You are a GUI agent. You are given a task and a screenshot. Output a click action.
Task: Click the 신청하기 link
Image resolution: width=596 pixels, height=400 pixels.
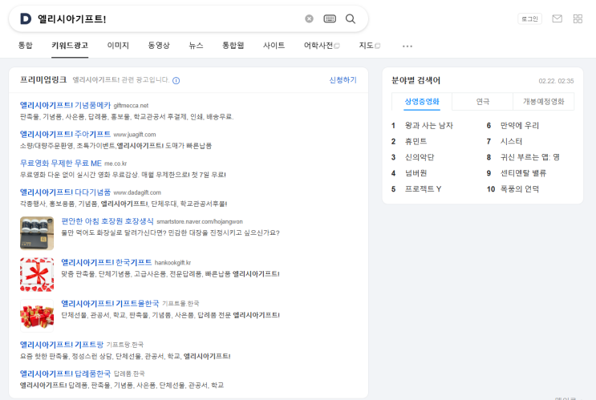pos(343,80)
